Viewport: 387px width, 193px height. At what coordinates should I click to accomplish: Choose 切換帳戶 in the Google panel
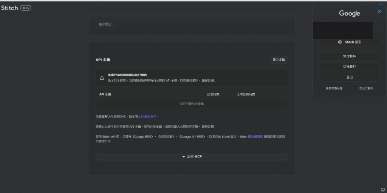coord(349,66)
